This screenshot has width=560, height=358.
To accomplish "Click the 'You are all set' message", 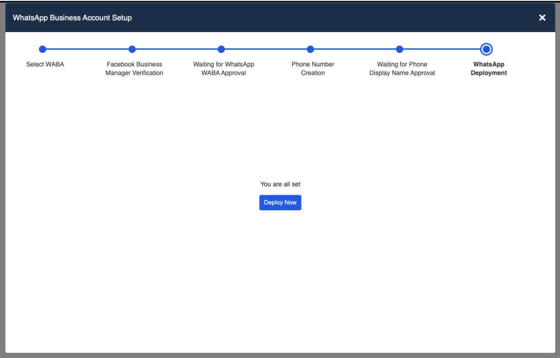I will tap(280, 184).
